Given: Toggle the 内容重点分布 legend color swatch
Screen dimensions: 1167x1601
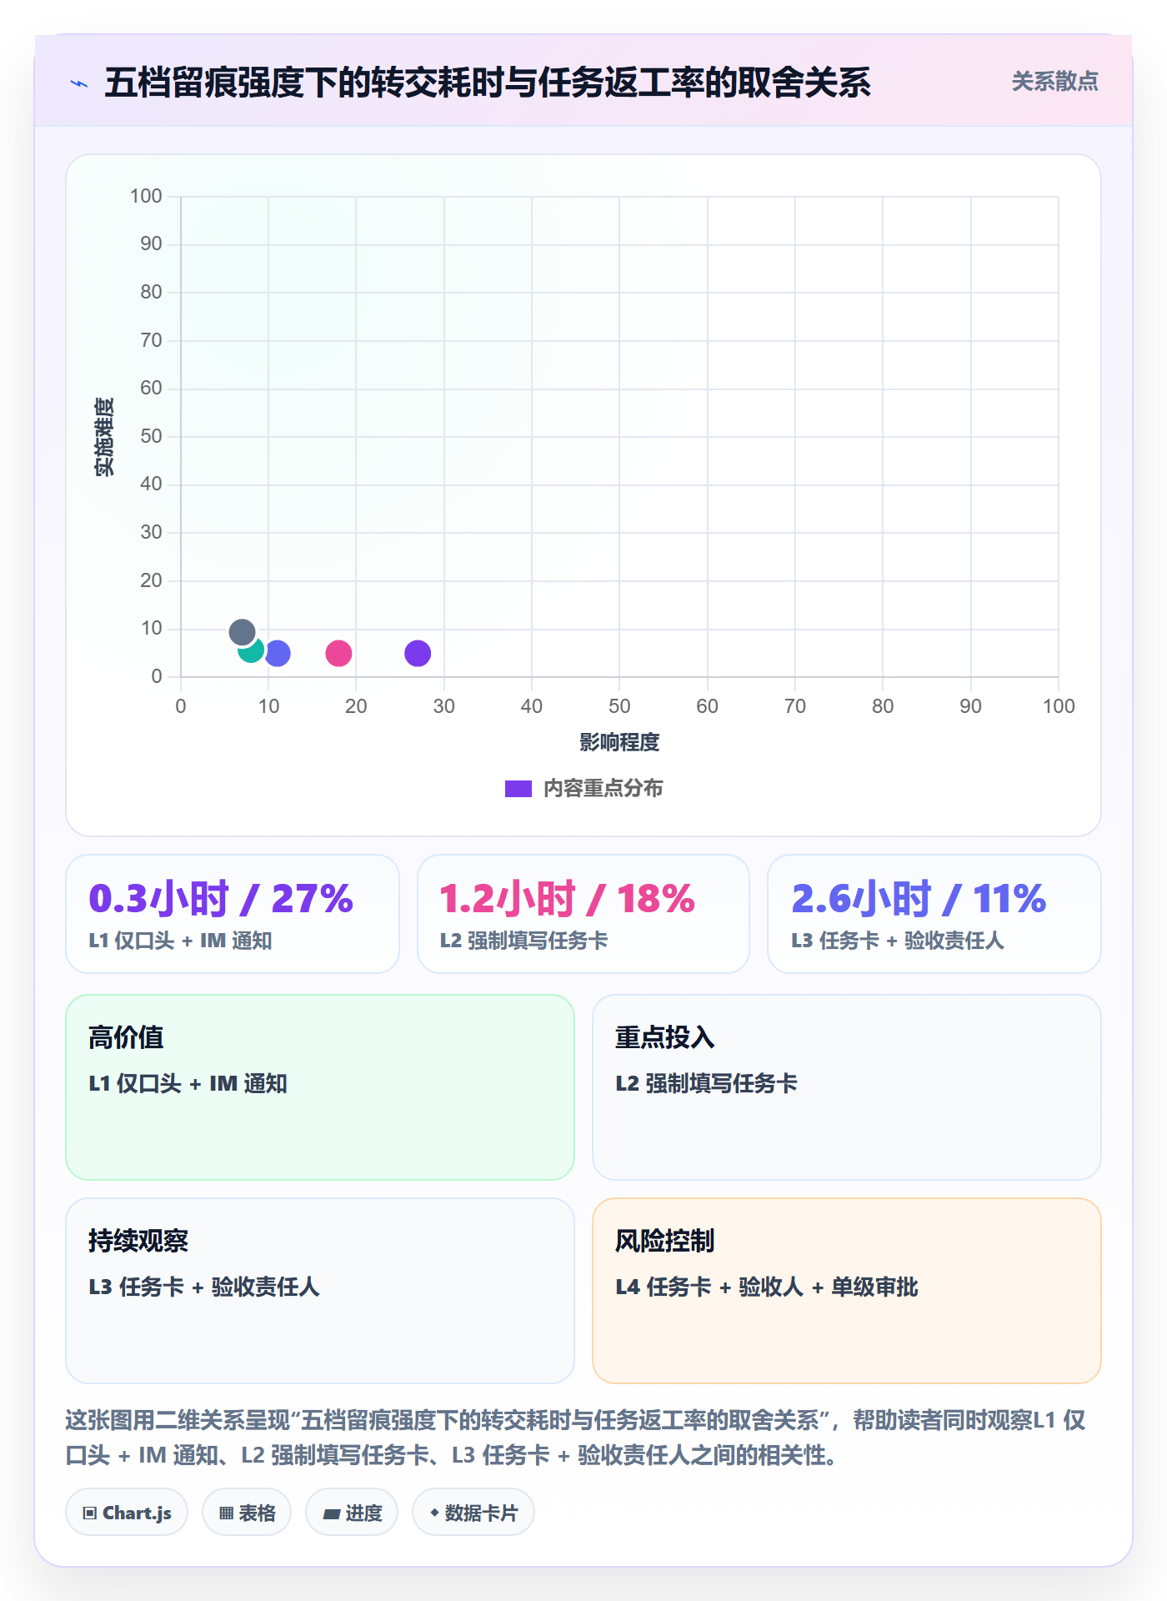Looking at the screenshot, I should click(518, 789).
